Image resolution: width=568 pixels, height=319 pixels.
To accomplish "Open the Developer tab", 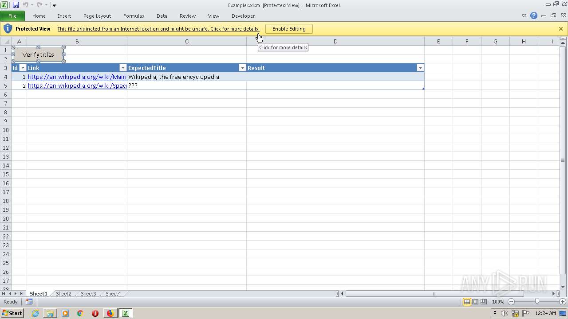I will click(243, 16).
